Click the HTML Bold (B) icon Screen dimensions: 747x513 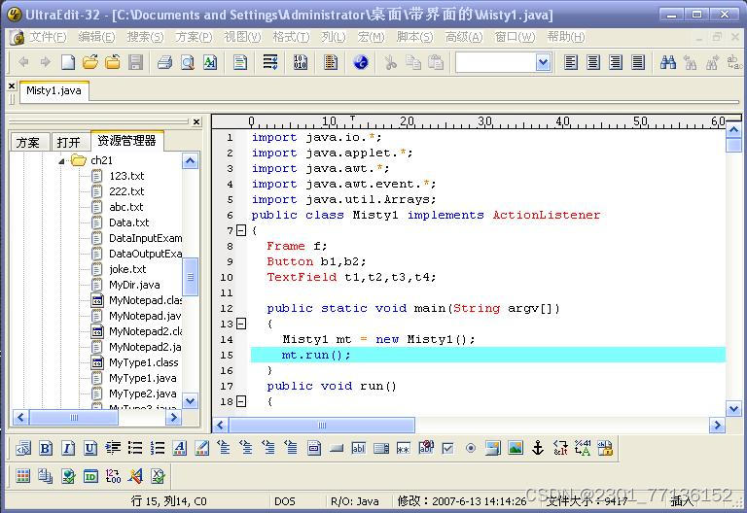click(x=46, y=448)
